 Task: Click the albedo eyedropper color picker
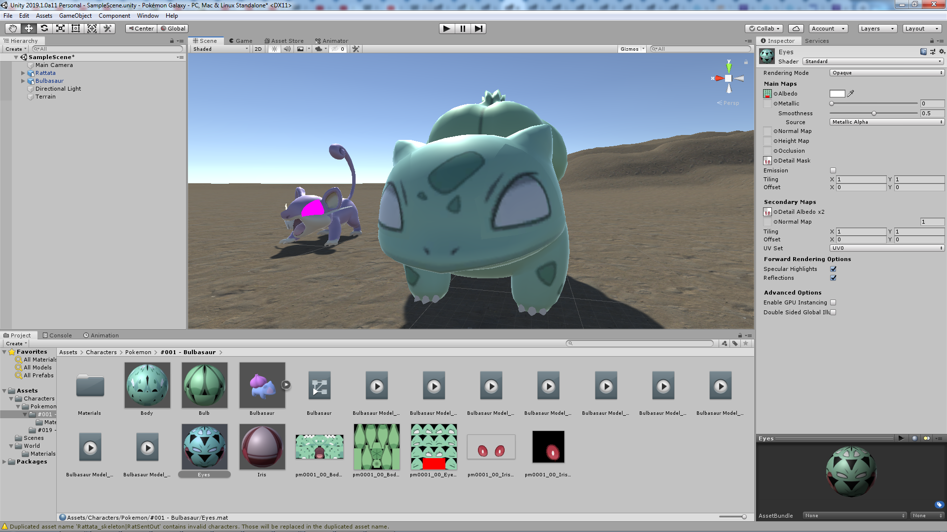pos(851,94)
